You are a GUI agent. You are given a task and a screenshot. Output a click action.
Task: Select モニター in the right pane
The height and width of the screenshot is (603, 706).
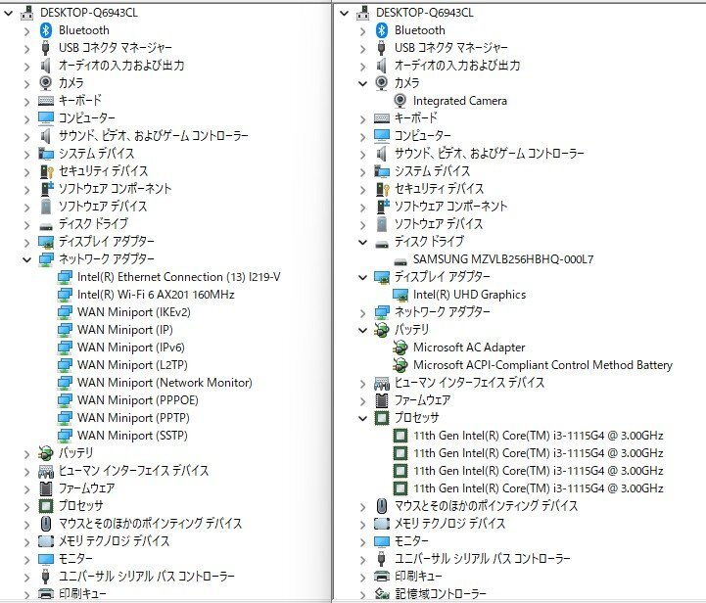click(411, 541)
